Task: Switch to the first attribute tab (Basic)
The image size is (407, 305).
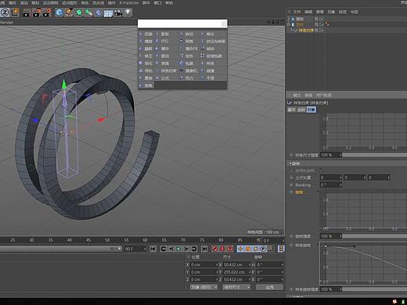Action: (291, 109)
